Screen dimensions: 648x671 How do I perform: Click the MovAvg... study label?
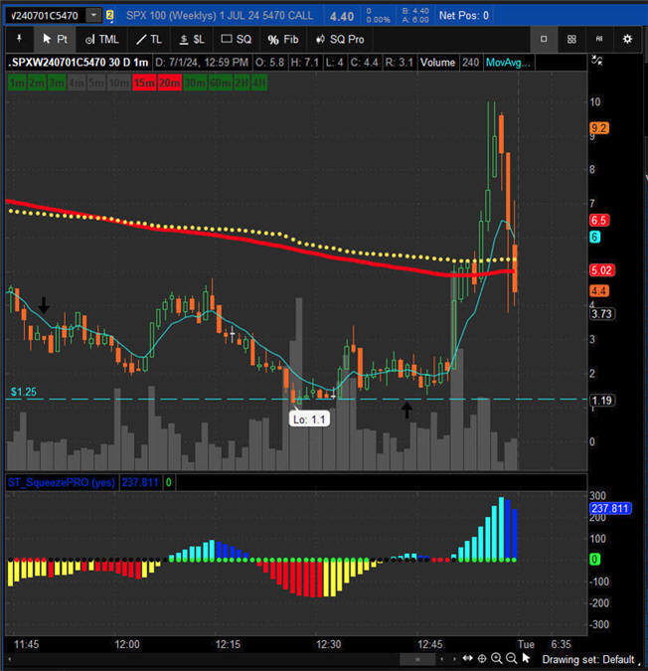point(508,63)
